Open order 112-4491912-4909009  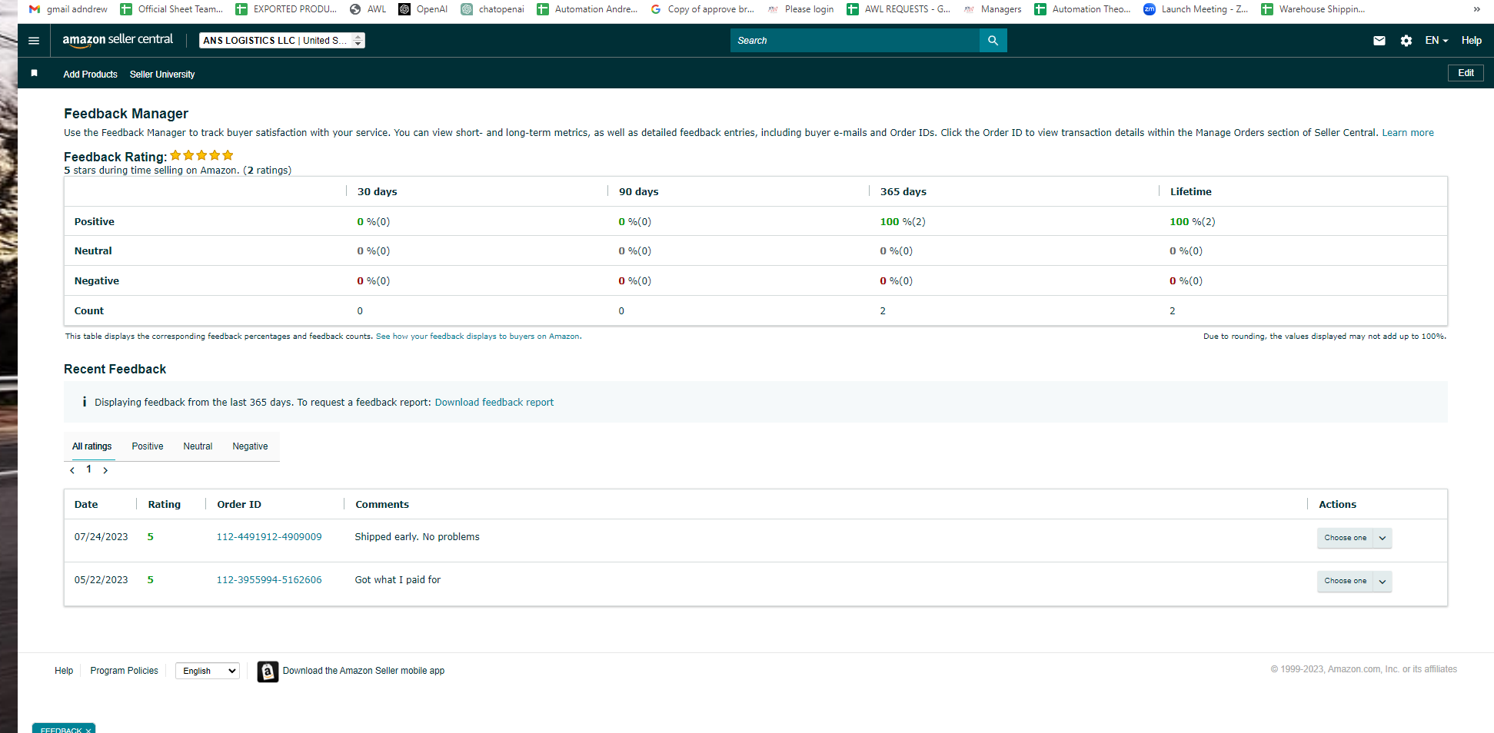pos(269,537)
